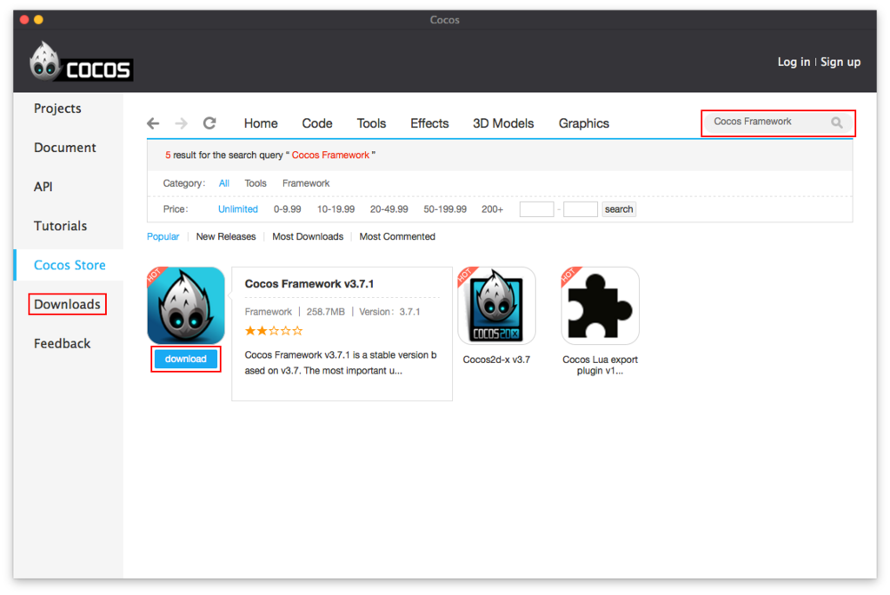The height and width of the screenshot is (595, 890).
Task: Click the Log in link
Action: (794, 62)
